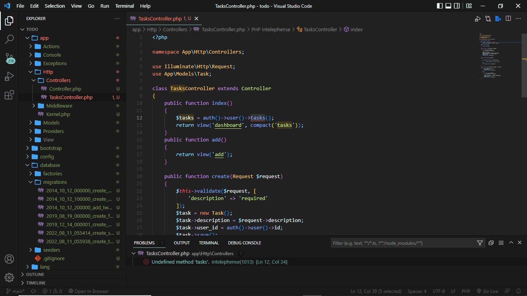Image resolution: width=527 pixels, height=296 pixels.
Task: Close the bottom panel
Action: click(520, 243)
